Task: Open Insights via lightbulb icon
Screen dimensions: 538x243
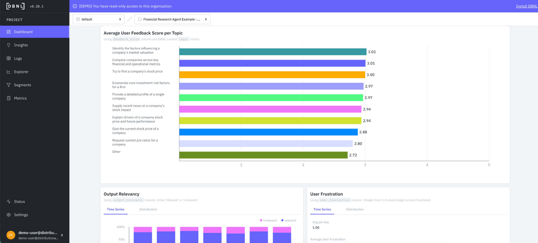Action: pyautogui.click(x=9, y=45)
